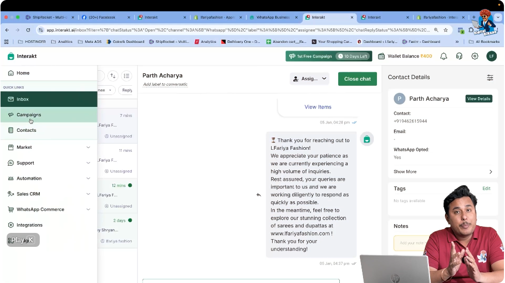Click Edit next to Tags
The width and height of the screenshot is (505, 283).
tap(486, 188)
